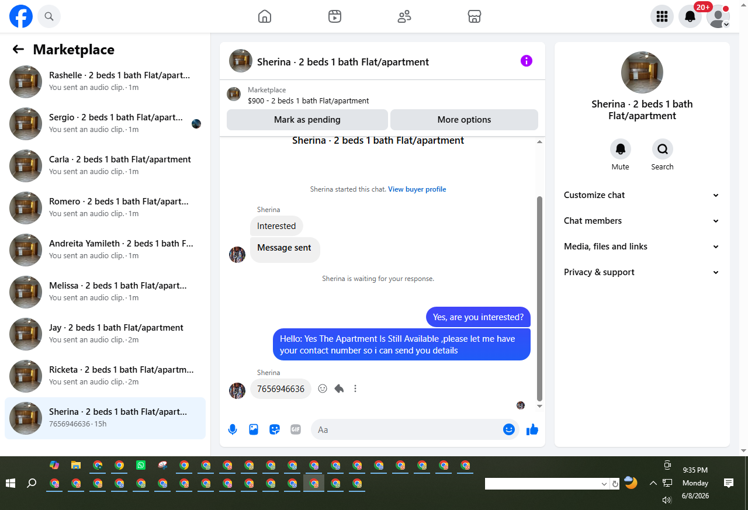Open the Melissa conversation
This screenshot has width=748, height=510.
coord(105,292)
